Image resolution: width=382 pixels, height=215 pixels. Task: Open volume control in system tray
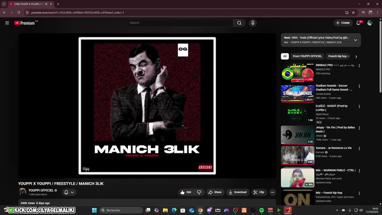tap(361, 210)
